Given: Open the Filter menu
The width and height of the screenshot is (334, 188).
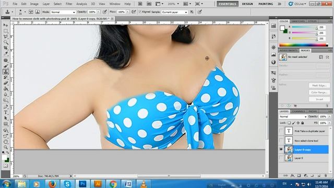Looking at the screenshot, I should click(69, 4).
